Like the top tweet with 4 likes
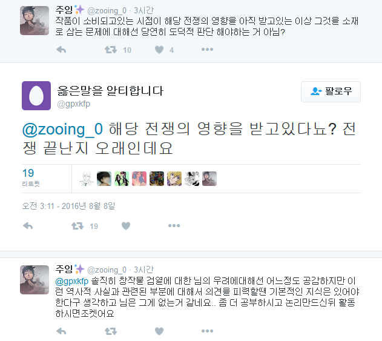382x341 pixels. click(159, 50)
